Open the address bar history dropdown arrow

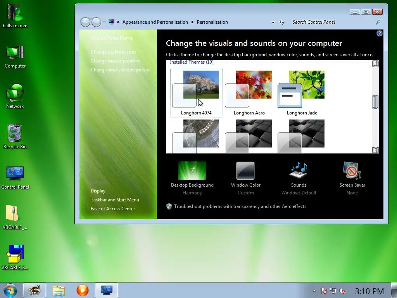click(x=273, y=22)
